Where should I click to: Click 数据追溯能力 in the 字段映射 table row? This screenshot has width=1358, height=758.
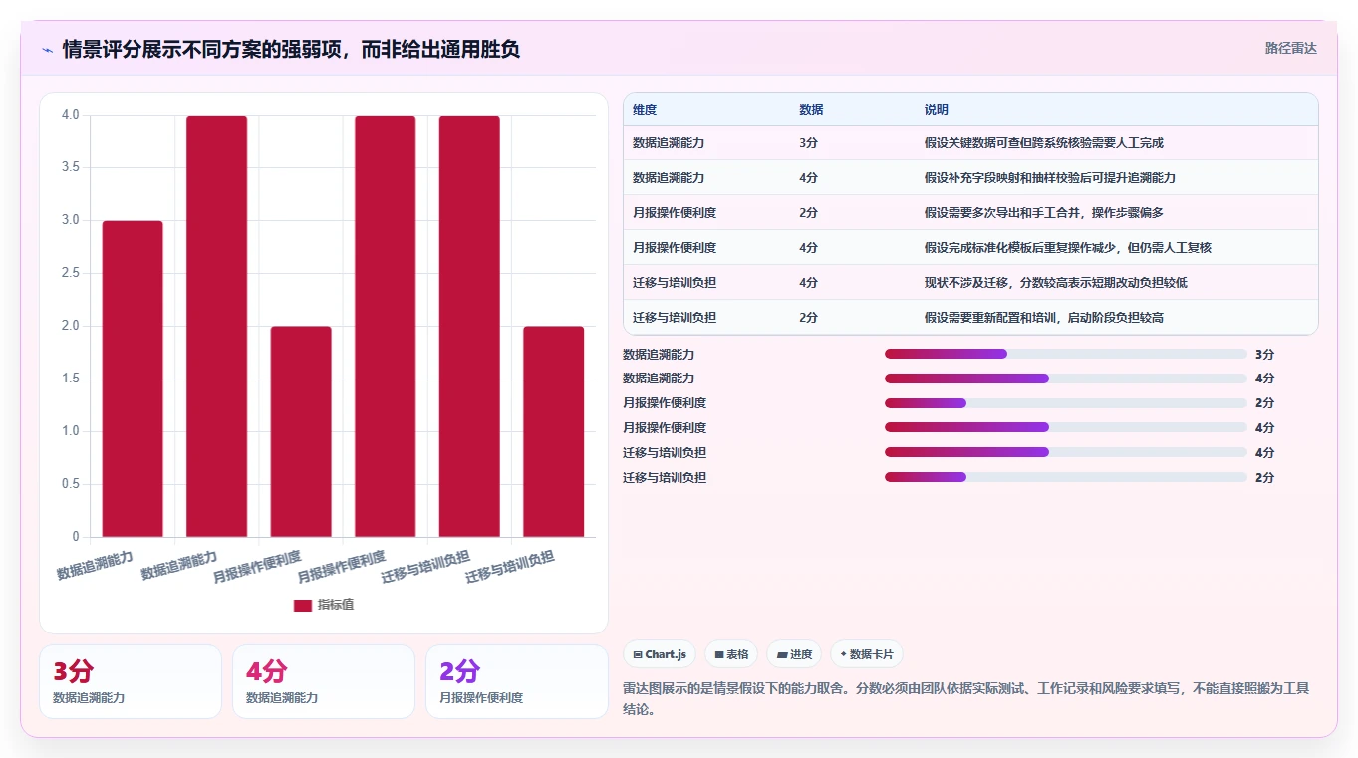(x=669, y=178)
